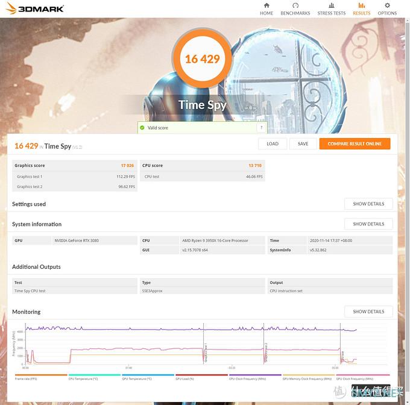Click the Benchmarks gauge icon
Viewport: 410px width, 405px height.
pos(295,5)
